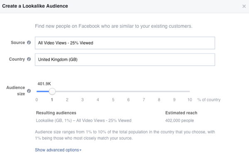
Task: Click the Country field showing United Kingdom (GB)
Action: pyautogui.click(x=125, y=59)
